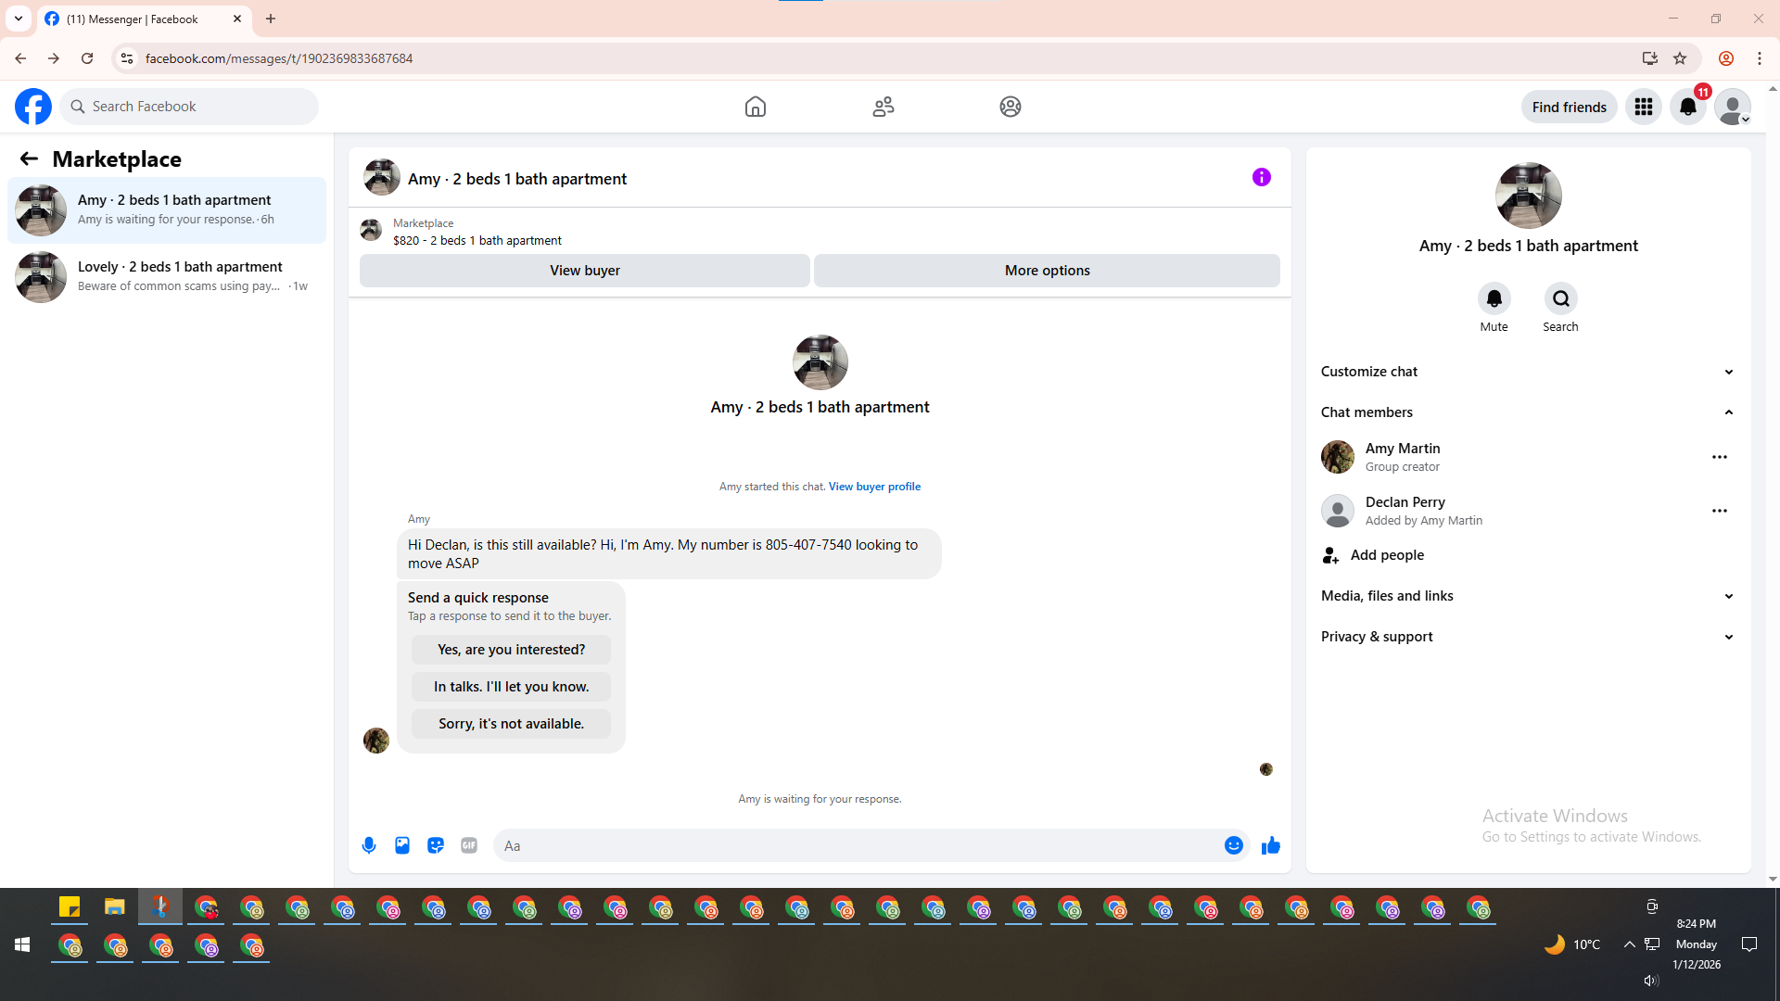Mute this conversation with bell icon

(1494, 299)
